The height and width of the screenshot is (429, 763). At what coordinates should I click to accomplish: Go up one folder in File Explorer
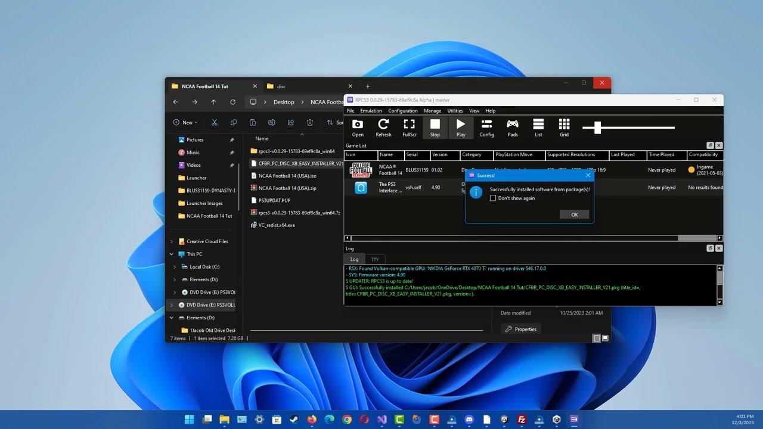pos(213,102)
